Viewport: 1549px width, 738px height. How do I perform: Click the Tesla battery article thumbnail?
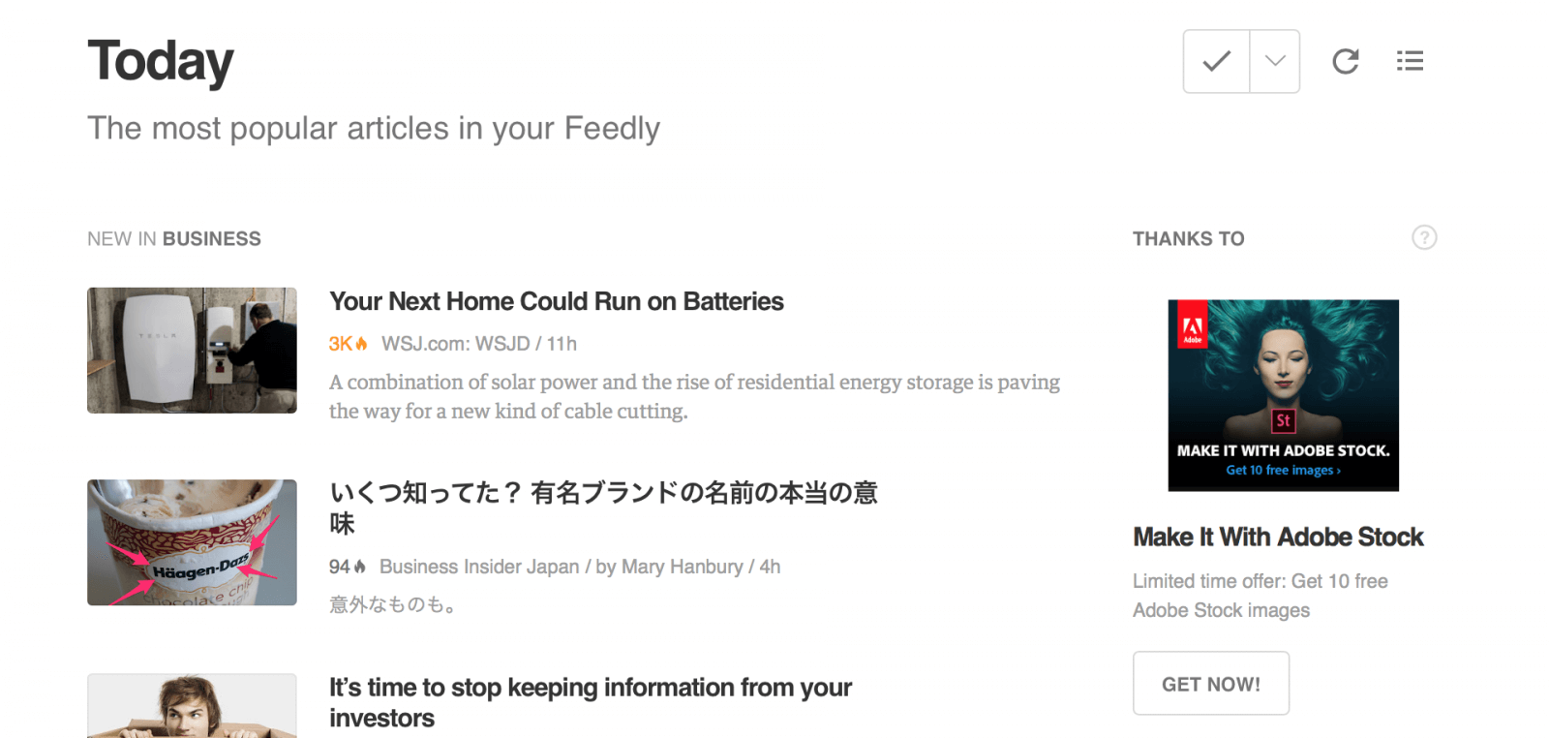tap(192, 351)
